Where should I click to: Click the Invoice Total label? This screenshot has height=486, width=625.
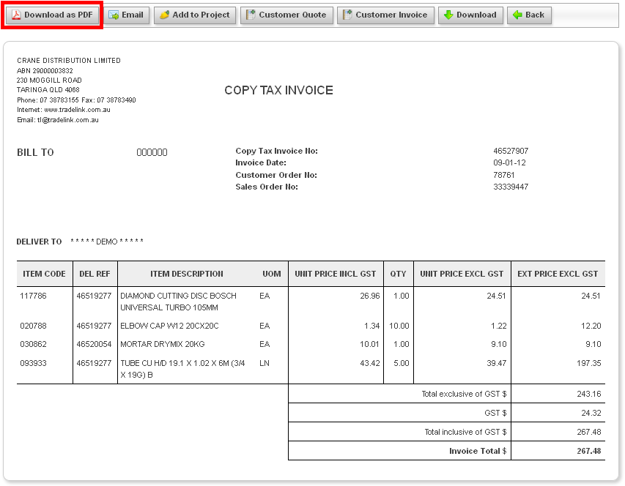click(478, 451)
